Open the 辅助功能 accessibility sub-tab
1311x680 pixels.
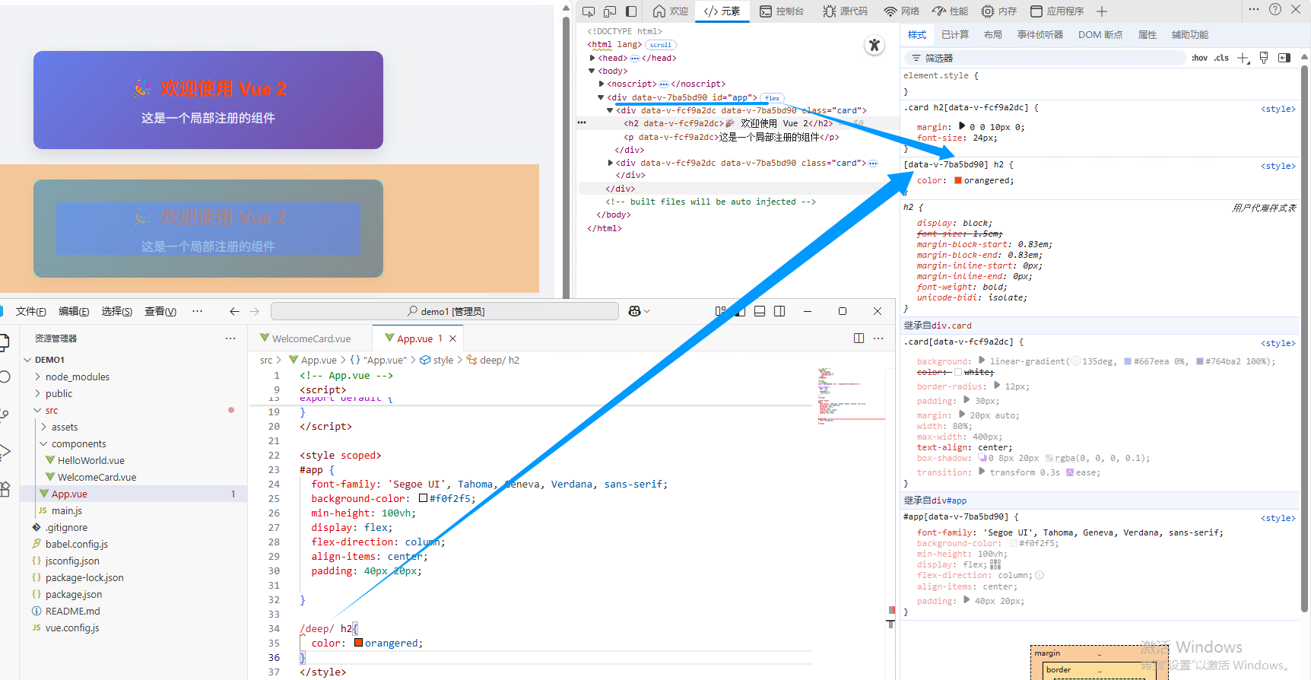click(1190, 35)
